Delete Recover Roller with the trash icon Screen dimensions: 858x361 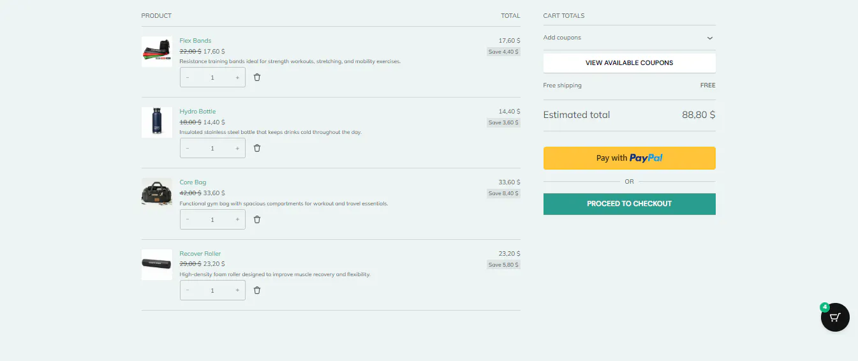(257, 290)
